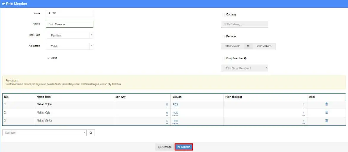The height and width of the screenshot is (152, 348).
Task: Select the Nabati Coklat item name
Action: [x=44, y=104]
